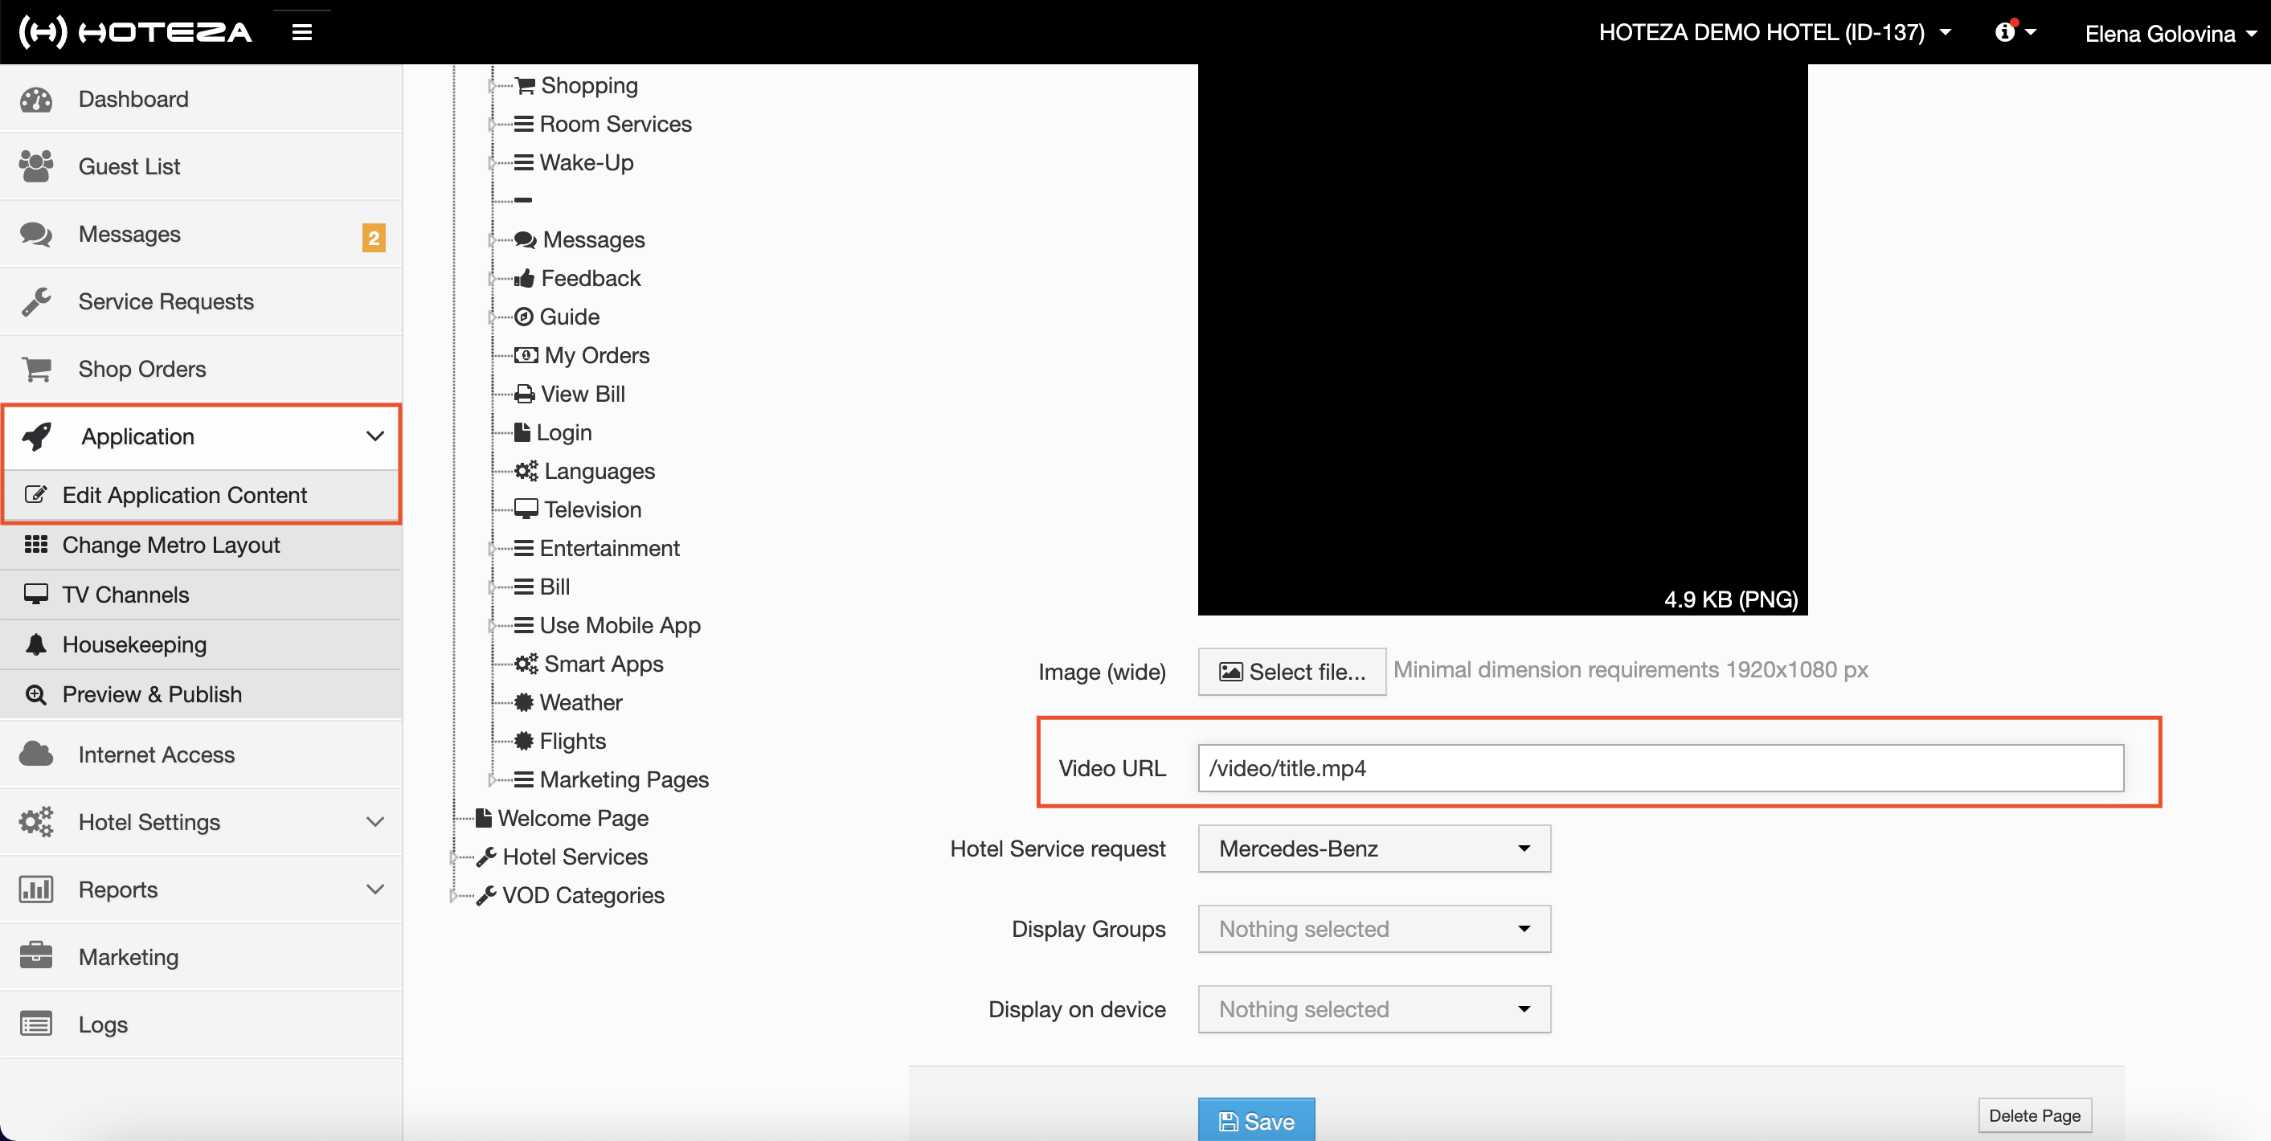Click Select file for Image (wide)
The image size is (2271, 1141).
[x=1291, y=672]
